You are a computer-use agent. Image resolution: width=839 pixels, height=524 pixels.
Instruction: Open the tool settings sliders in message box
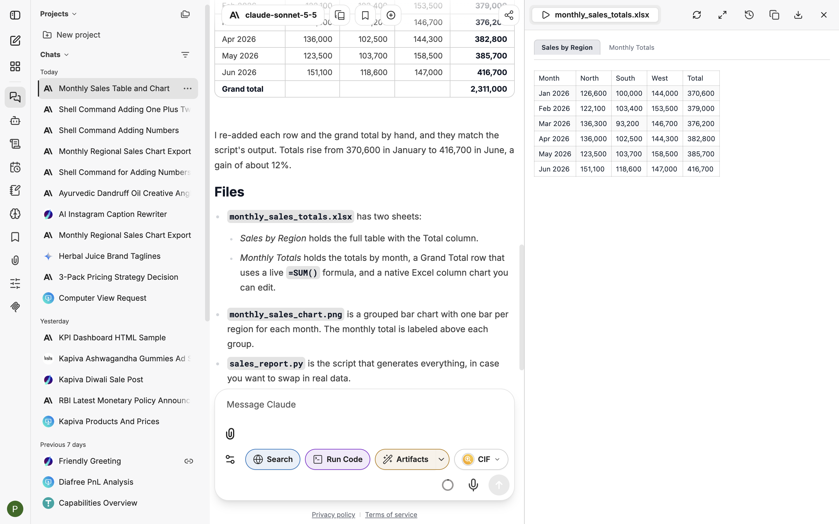pyautogui.click(x=230, y=459)
